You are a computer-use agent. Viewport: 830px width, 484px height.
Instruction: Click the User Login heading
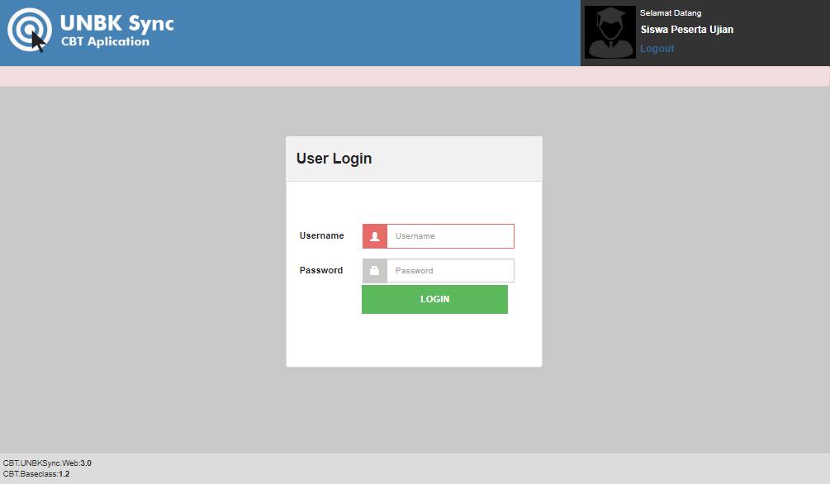pyautogui.click(x=334, y=159)
